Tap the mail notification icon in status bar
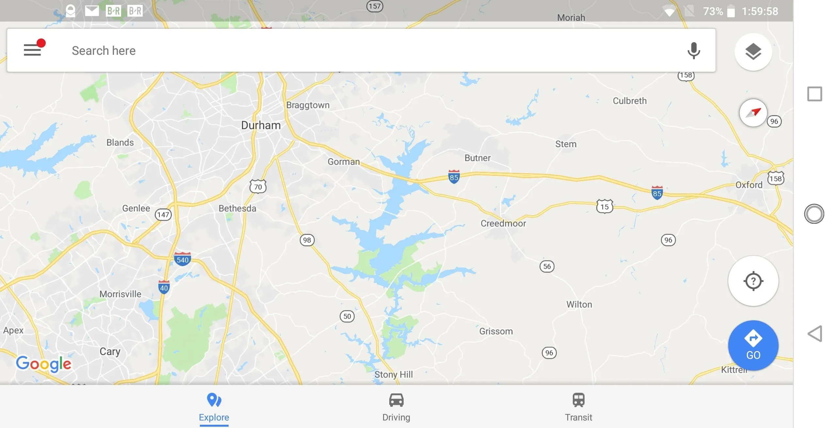The image size is (836, 428). (x=92, y=11)
